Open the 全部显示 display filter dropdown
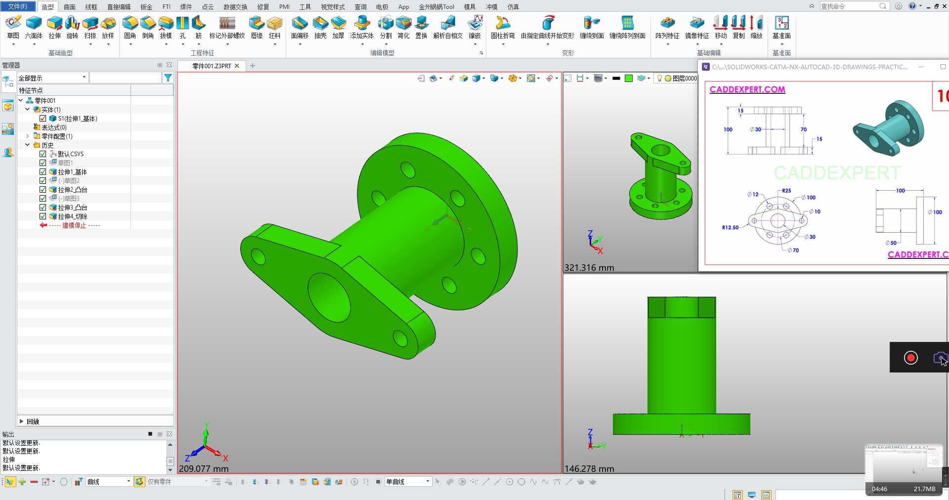 [x=52, y=78]
